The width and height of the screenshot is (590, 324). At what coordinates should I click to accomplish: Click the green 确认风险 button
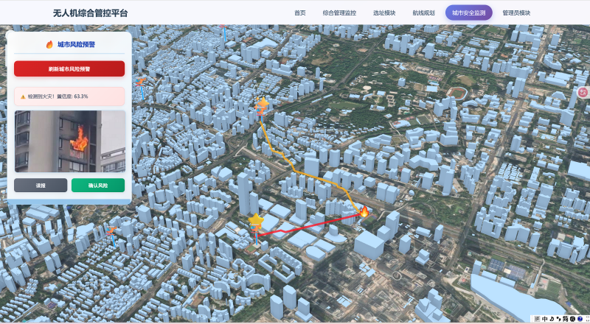98,186
